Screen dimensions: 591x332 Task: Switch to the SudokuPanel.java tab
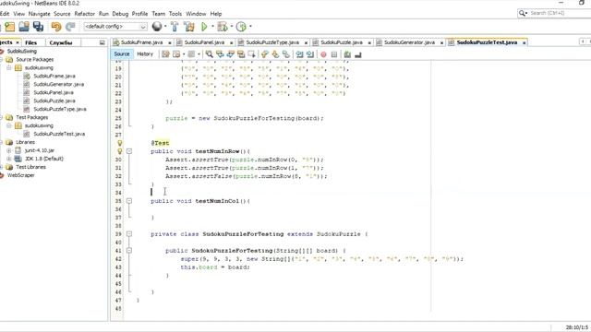click(204, 42)
